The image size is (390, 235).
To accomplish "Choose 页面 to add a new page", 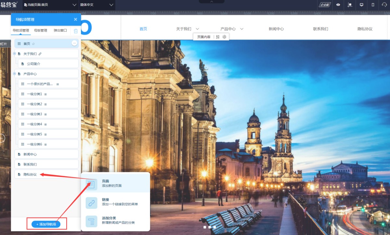I will (115, 183).
